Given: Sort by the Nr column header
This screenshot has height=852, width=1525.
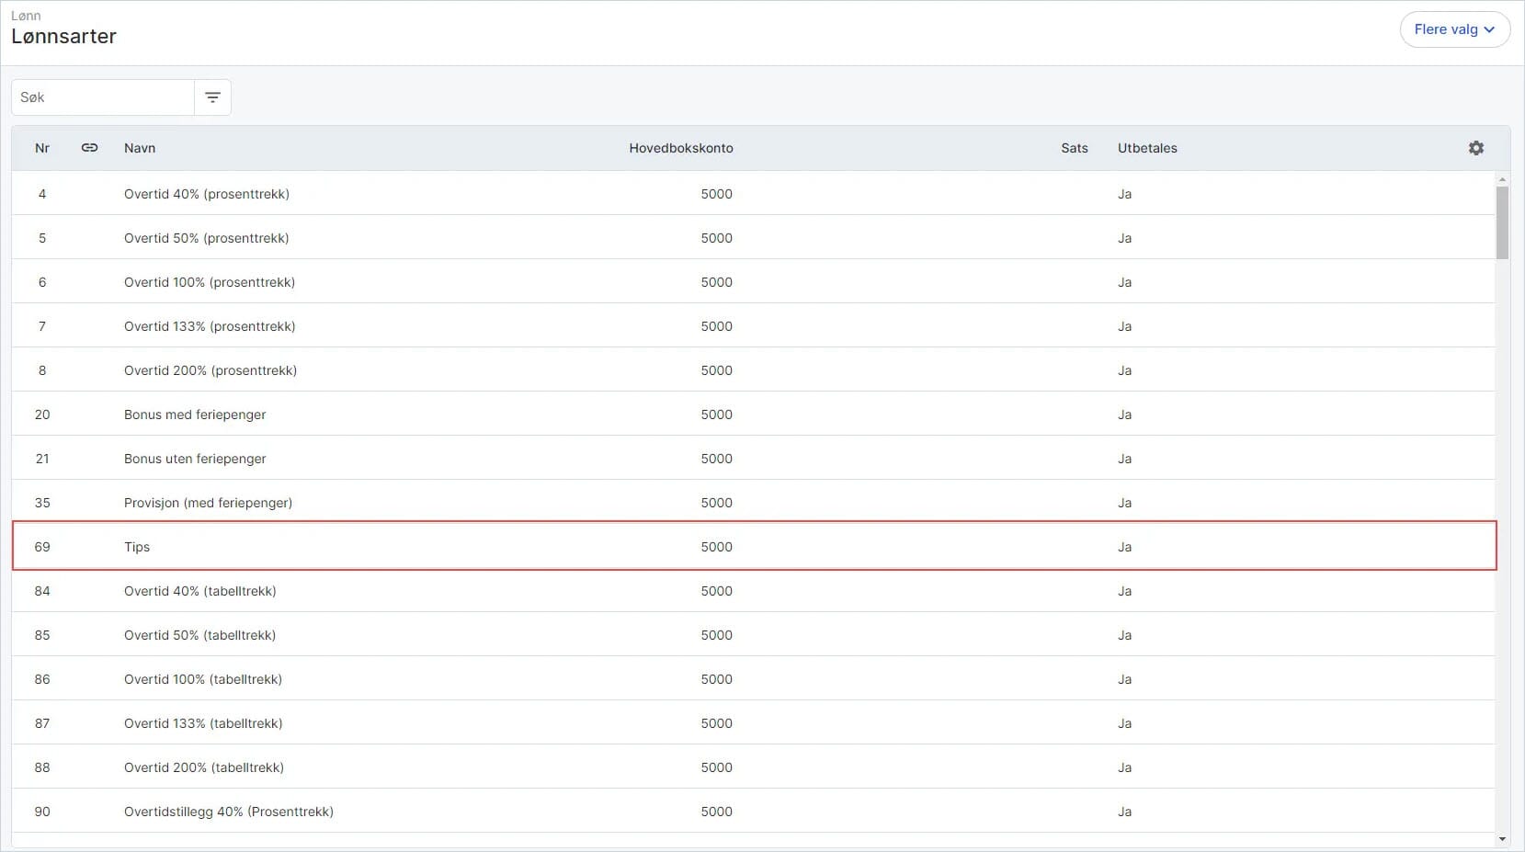Looking at the screenshot, I should click(x=42, y=148).
